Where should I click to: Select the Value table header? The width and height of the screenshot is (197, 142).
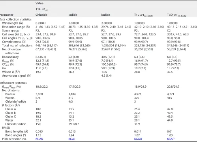(39, 3)
